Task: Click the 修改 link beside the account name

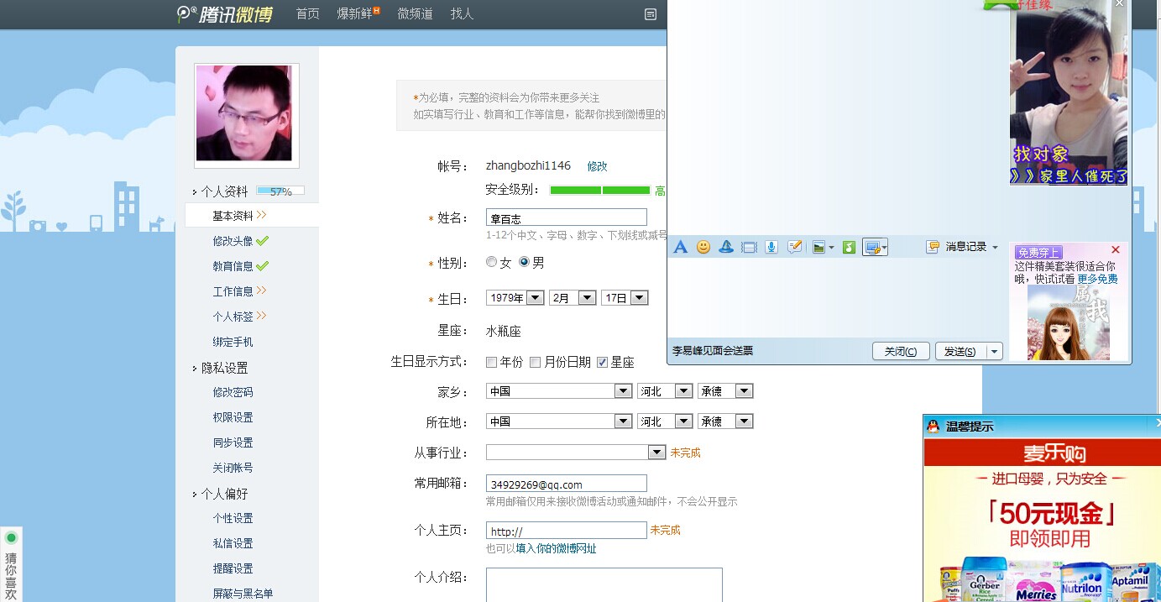Action: (597, 166)
